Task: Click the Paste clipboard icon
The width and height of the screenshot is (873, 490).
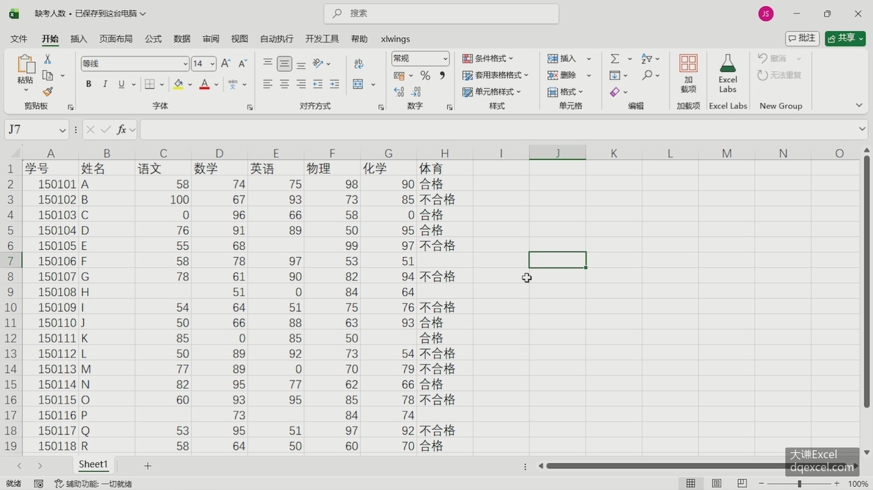Action: click(x=26, y=65)
